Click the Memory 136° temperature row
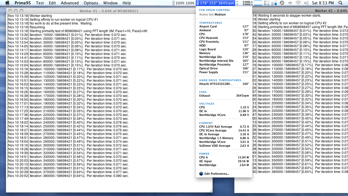Screen dimensions: 348x196 pos(224,53)
